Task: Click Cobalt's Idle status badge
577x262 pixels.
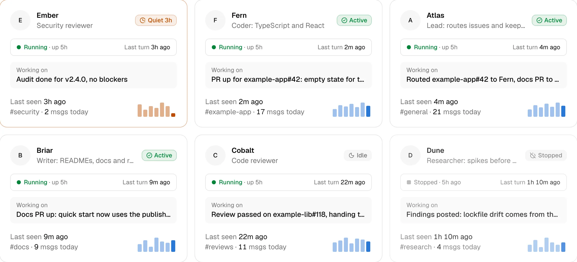Action: [x=358, y=155]
